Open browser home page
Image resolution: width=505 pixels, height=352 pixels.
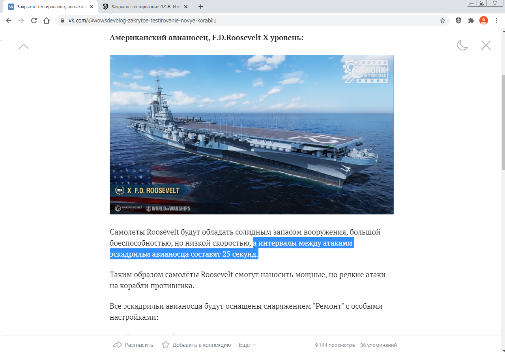[x=47, y=20]
